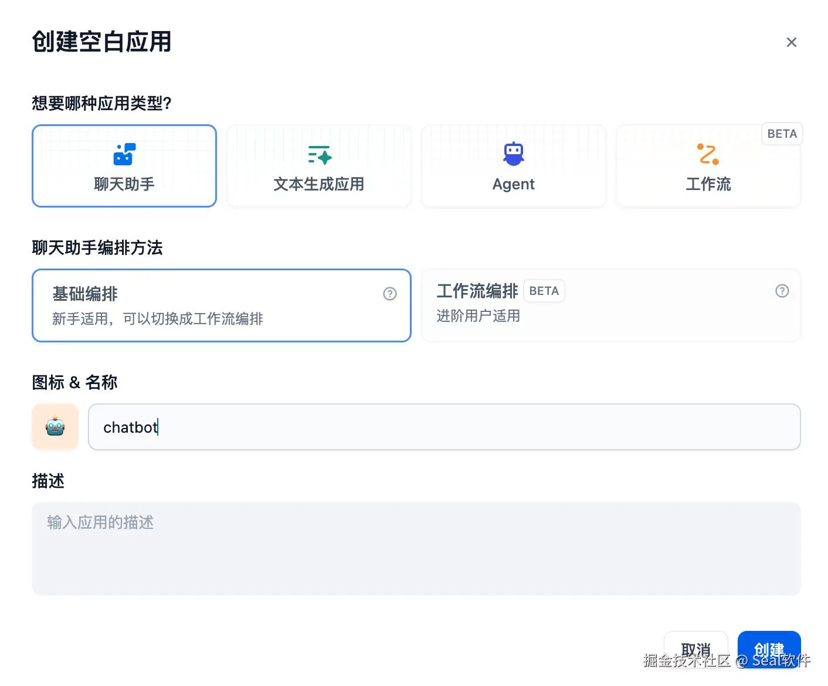This screenshot has height=686, width=828.
Task: Click the green text generation sparkle icon
Action: [320, 155]
